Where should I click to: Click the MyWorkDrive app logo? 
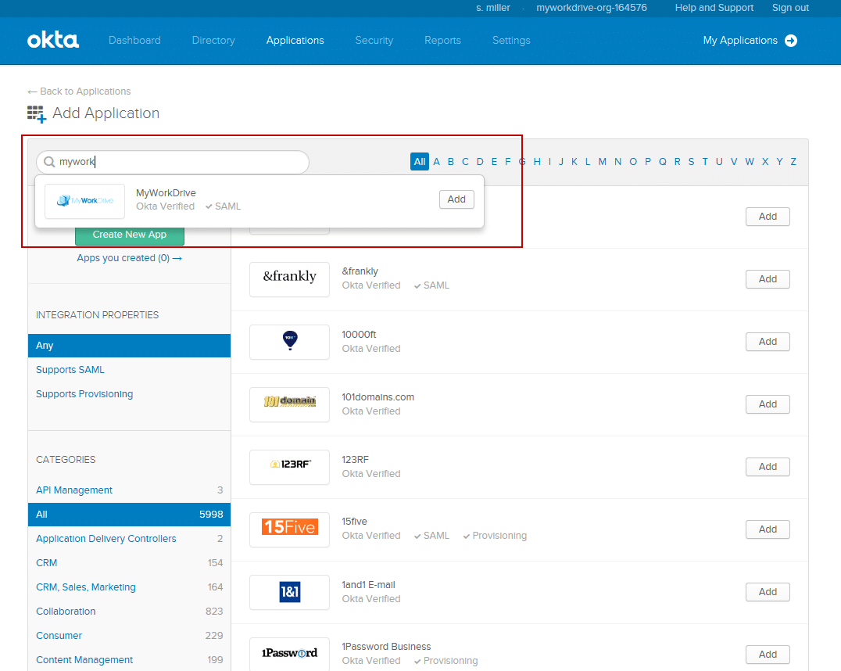[84, 201]
